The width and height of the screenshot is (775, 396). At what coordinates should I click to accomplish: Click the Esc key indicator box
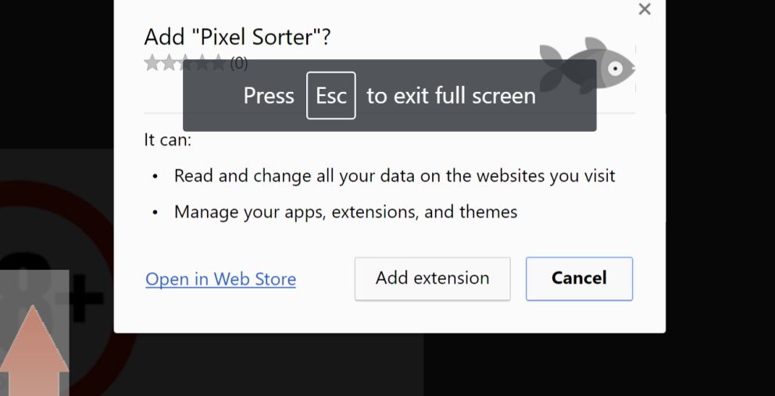330,96
